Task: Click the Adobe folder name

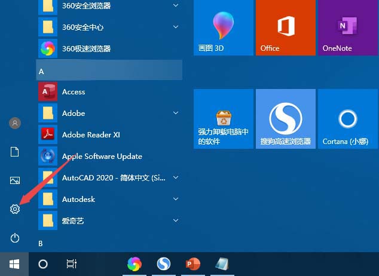Action: point(74,114)
